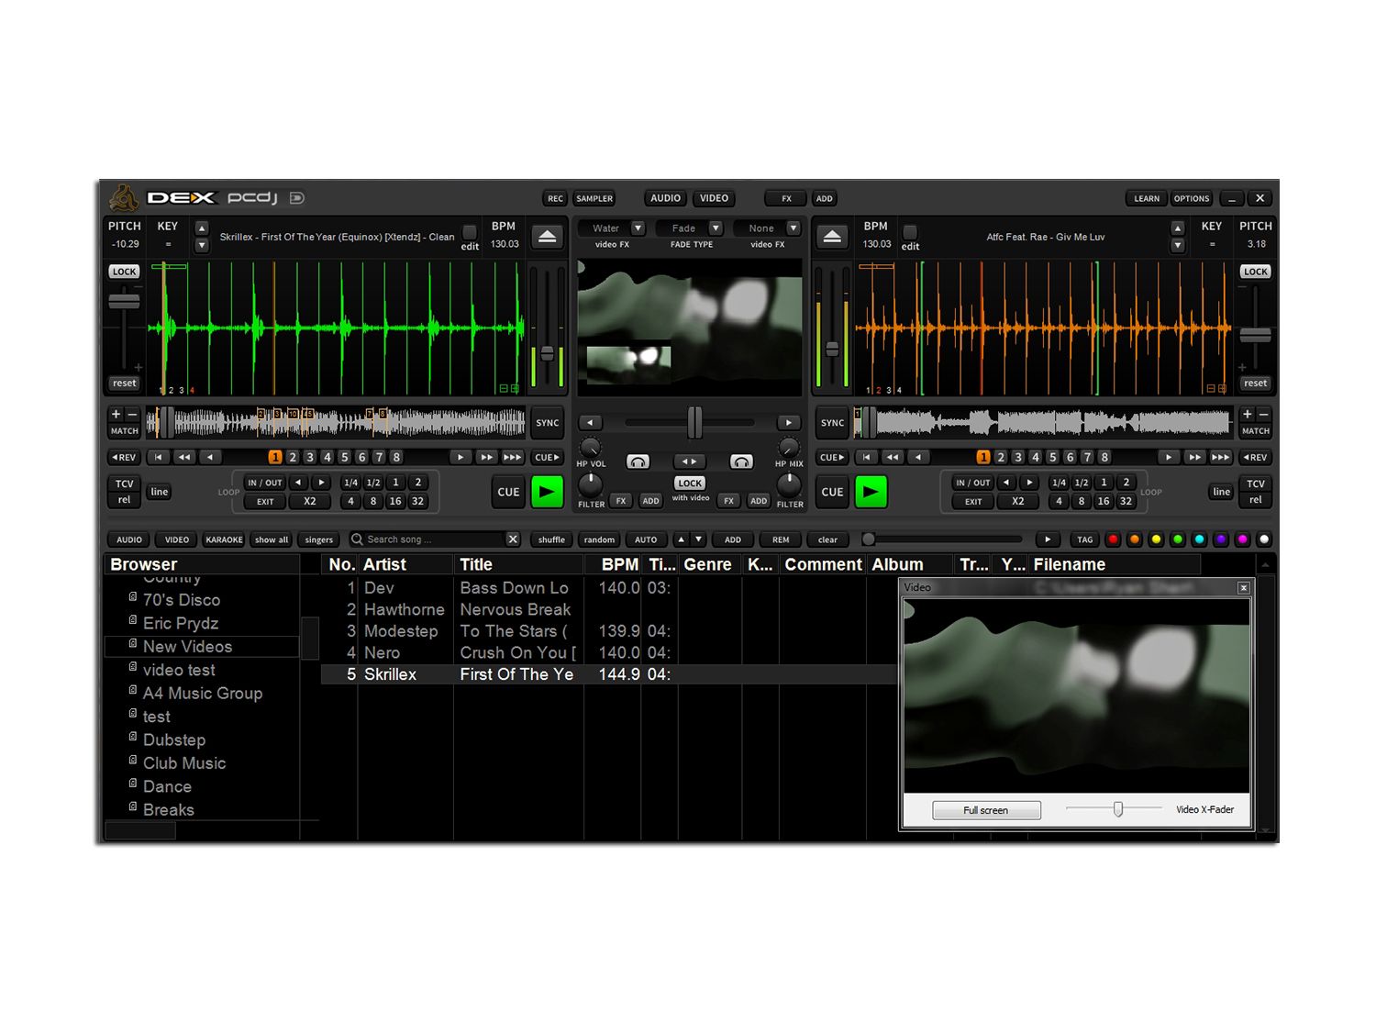Open the Water video FX dropdown
Screen dimensions: 1376x1023
pos(638,228)
